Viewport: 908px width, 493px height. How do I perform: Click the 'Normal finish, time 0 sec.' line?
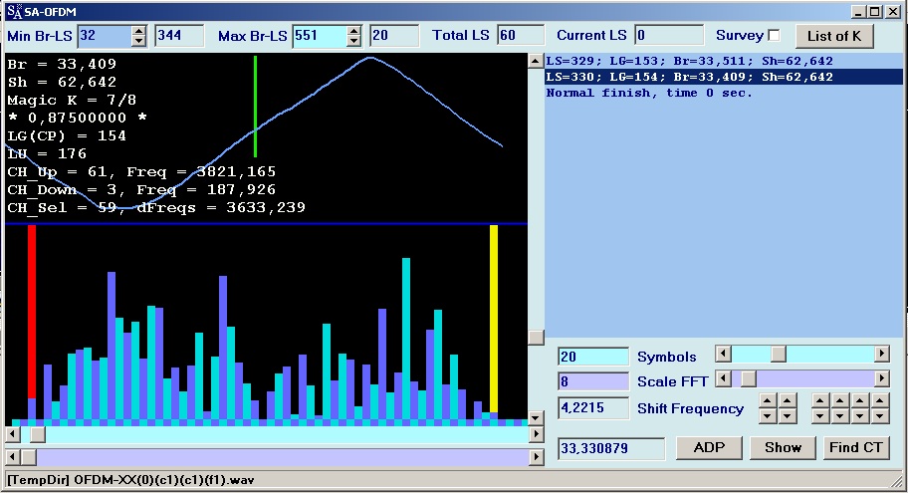[648, 93]
